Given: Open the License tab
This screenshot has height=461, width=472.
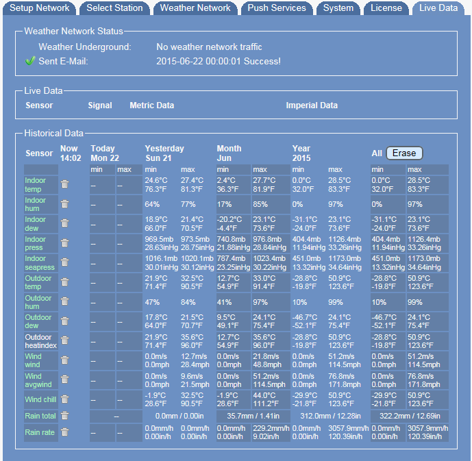Looking at the screenshot, I should point(386,8).
